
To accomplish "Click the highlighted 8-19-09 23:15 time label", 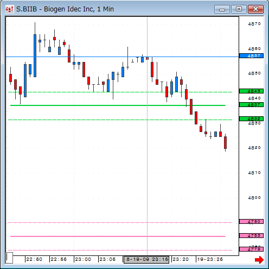I will click(146, 260).
